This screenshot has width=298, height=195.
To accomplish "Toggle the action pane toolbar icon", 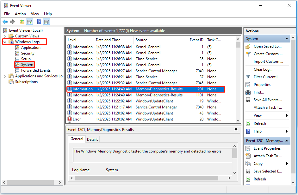I will [46, 22].
